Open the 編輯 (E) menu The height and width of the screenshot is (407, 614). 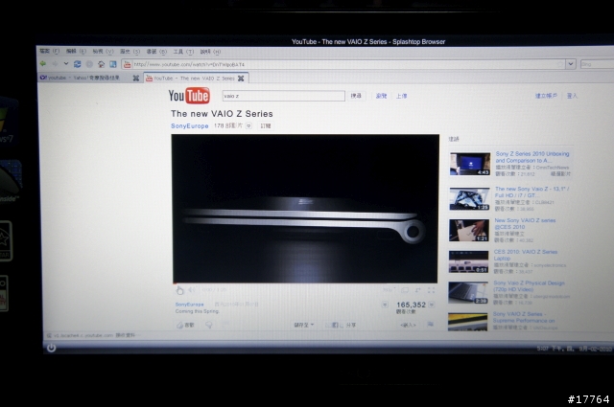coord(76,51)
